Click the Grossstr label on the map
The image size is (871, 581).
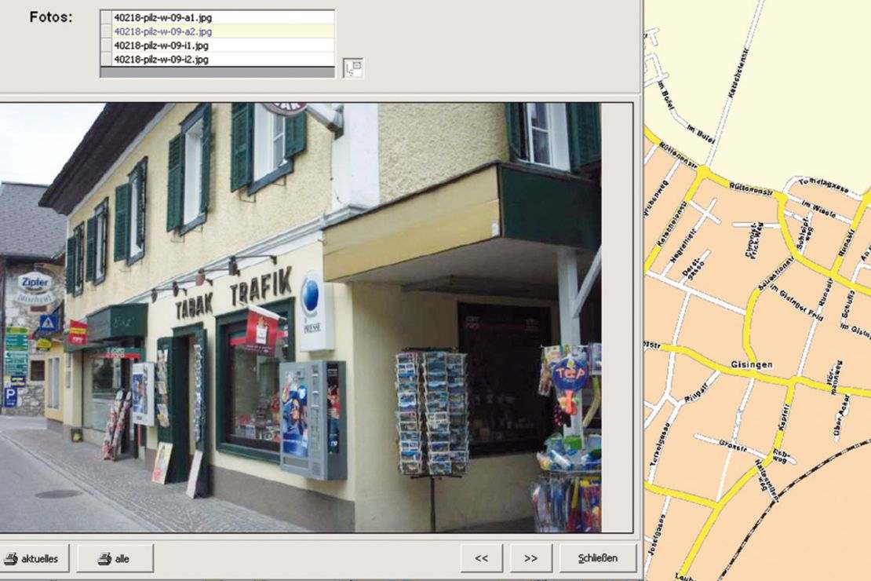733,445
